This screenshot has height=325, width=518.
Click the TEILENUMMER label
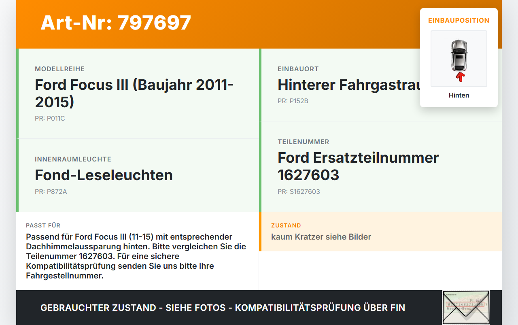click(304, 142)
